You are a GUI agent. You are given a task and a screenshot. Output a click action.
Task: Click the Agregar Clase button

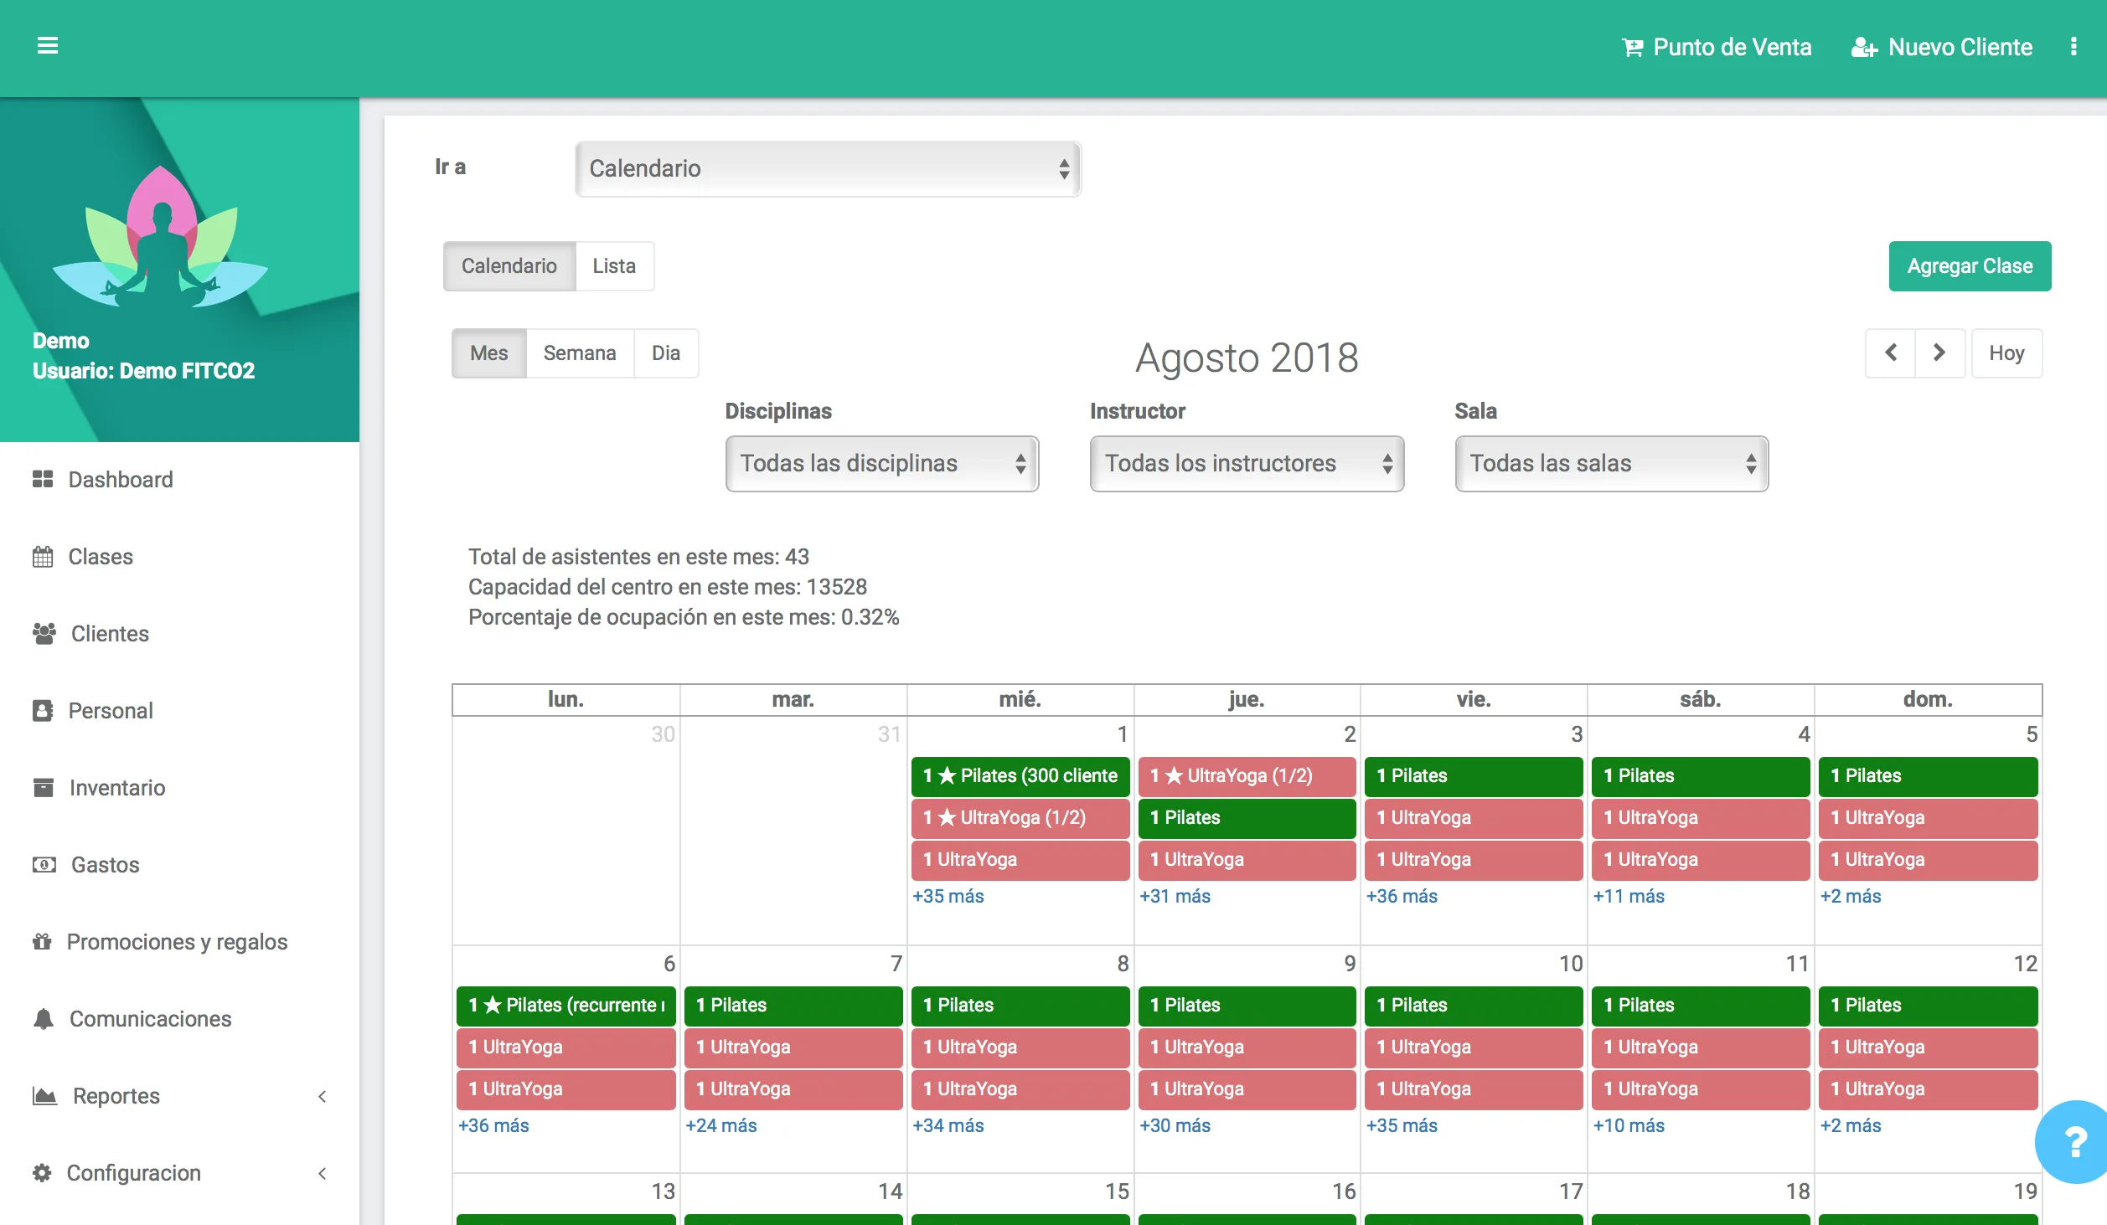point(1970,266)
